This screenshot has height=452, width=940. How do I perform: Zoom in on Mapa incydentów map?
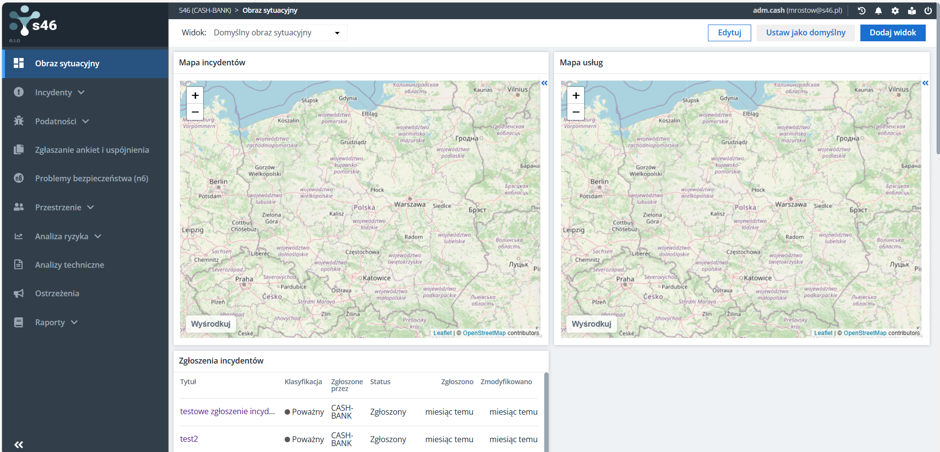pyautogui.click(x=195, y=95)
